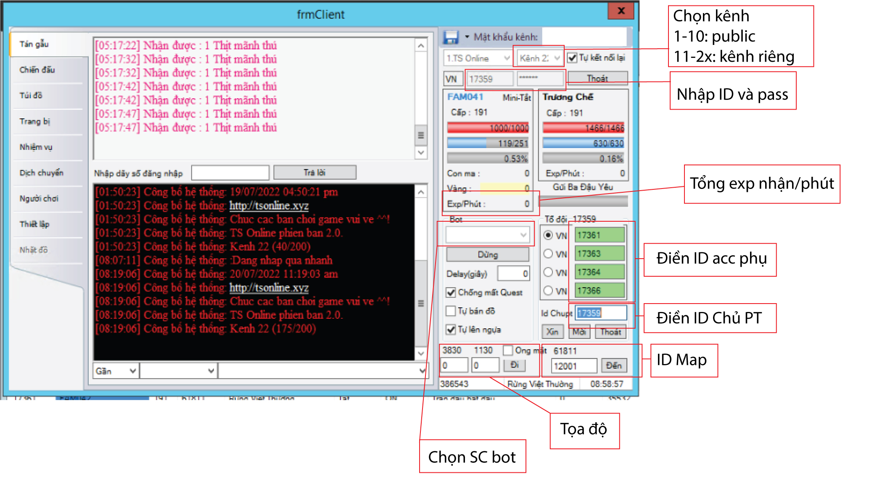Open the Gần chat channel dropdown
This screenshot has height=490, width=869.
pyautogui.click(x=116, y=371)
